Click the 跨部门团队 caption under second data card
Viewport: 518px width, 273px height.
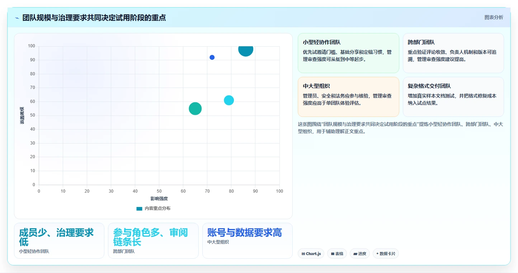[x=124, y=251]
